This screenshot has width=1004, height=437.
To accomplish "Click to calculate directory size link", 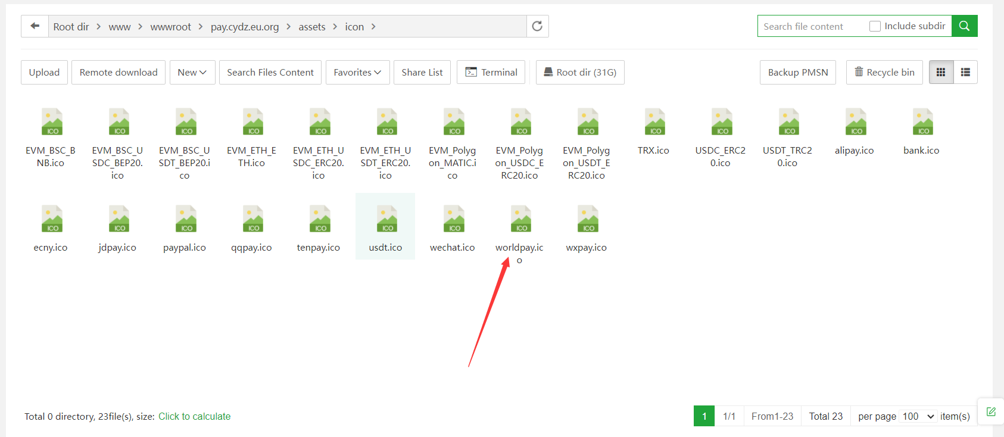I will [x=194, y=416].
